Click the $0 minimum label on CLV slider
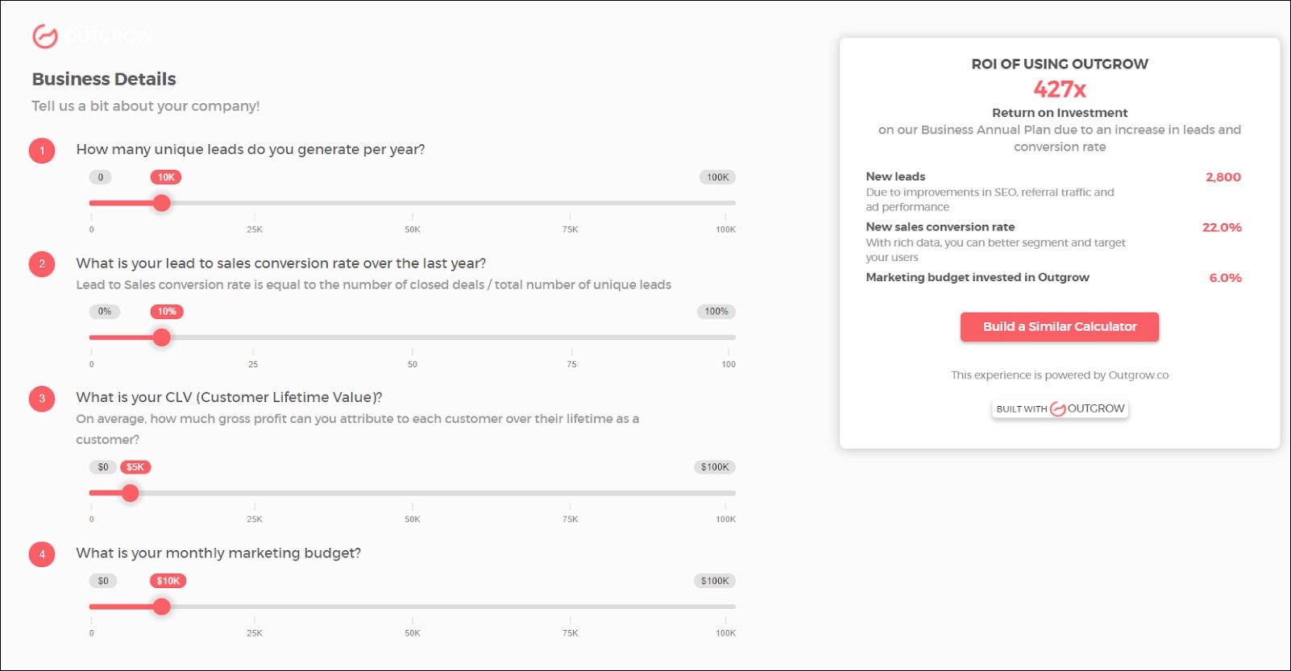This screenshot has width=1291, height=671. click(x=103, y=467)
